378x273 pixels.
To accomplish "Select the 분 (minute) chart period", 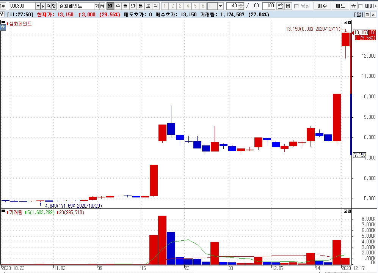I will click(141, 6).
